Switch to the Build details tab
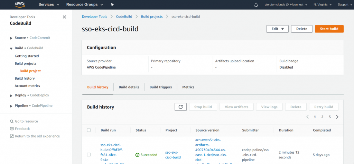354x164 pixels. click(129, 87)
